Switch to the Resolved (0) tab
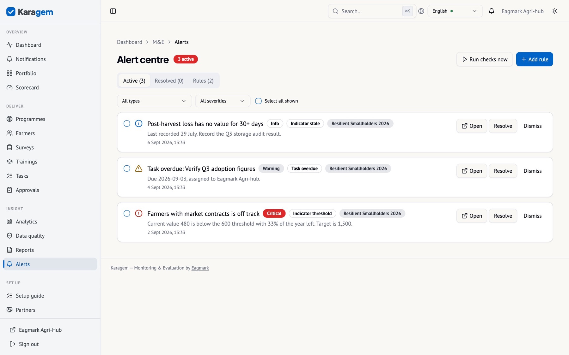Viewport: 569px width, 355px height. click(x=169, y=81)
